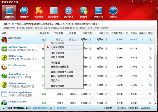The image size is (158, 112).
Task: Sort by 安全等级 column header
Action: 44,33
